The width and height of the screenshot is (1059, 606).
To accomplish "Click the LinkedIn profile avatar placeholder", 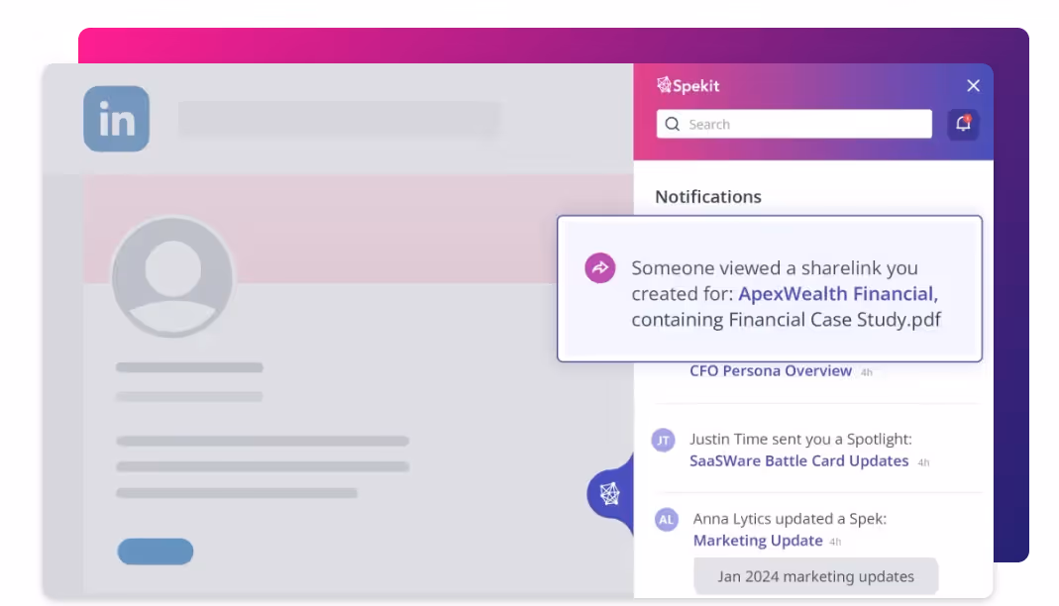I will 173,276.
